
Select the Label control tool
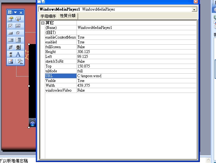click(x=18, y=54)
